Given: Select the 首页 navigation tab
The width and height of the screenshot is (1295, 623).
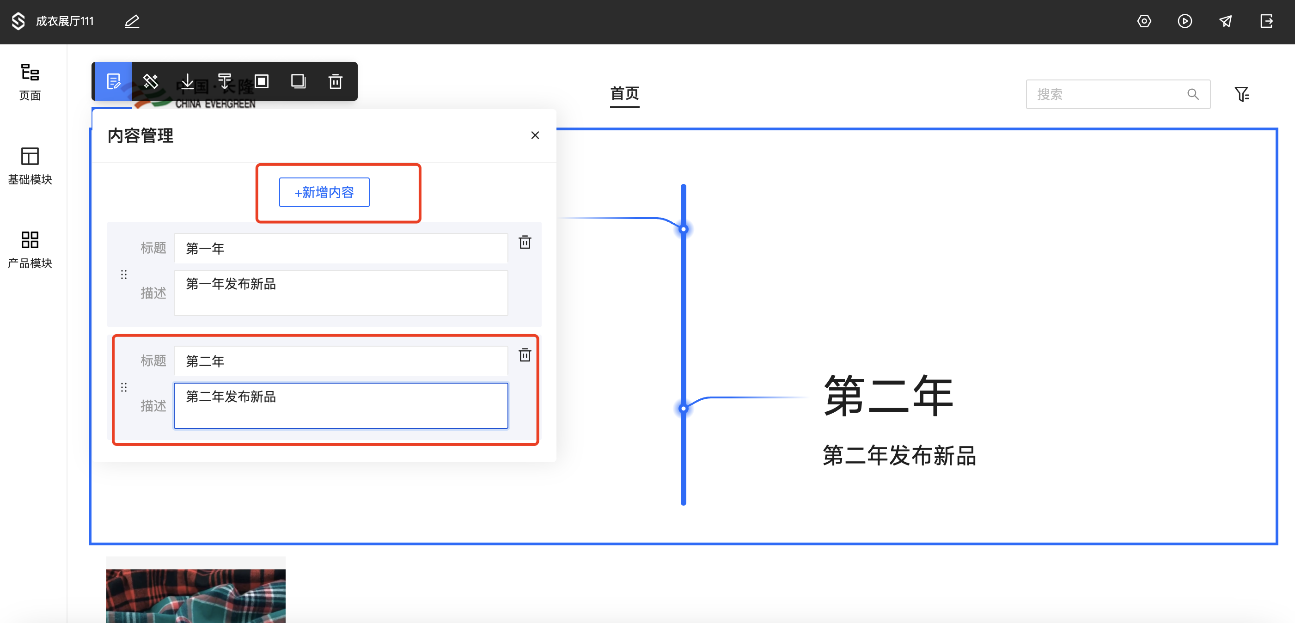Looking at the screenshot, I should (624, 93).
